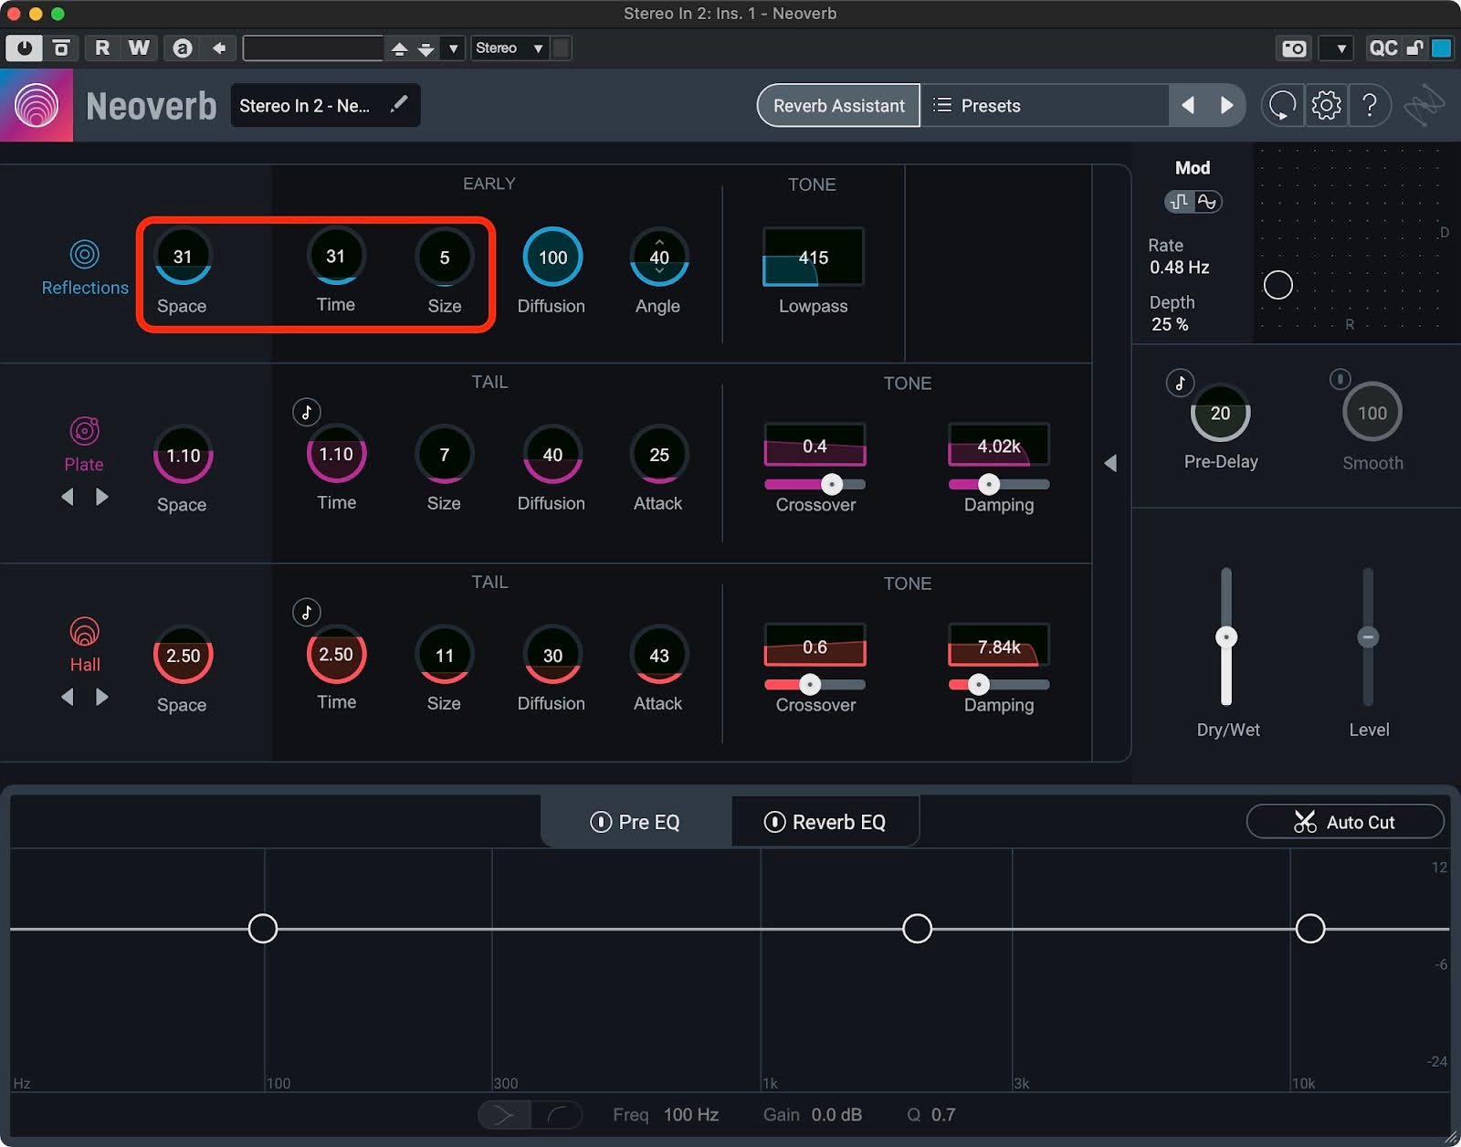Click the Lowpass 415 tone display

coord(813,258)
